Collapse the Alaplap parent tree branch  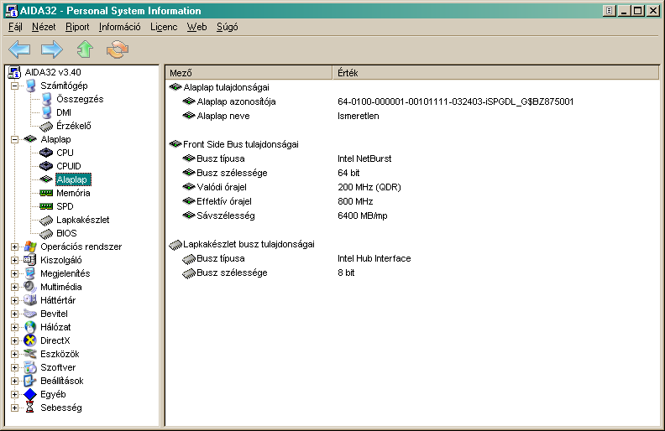14,139
